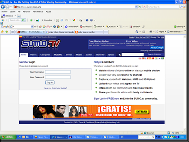The height and width of the screenshot is (142, 189).
Task: Open the Quick Tabs list dropdown arrow
Action: pyautogui.click(x=16, y=32)
